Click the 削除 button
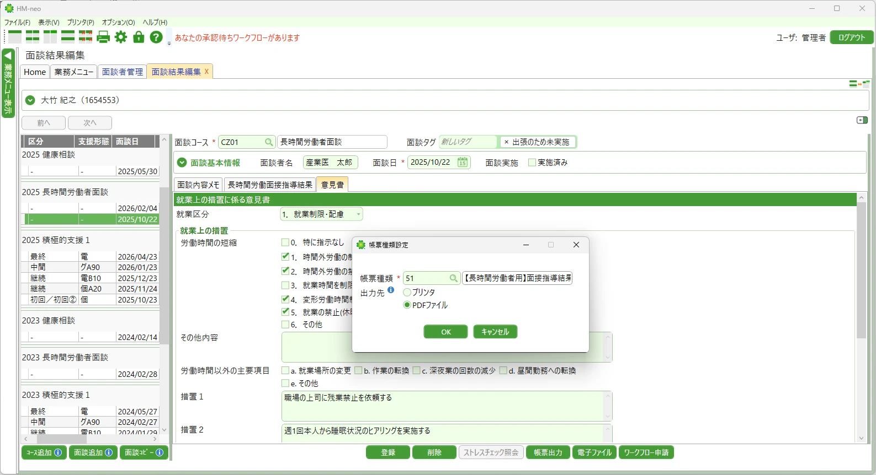 434,452
